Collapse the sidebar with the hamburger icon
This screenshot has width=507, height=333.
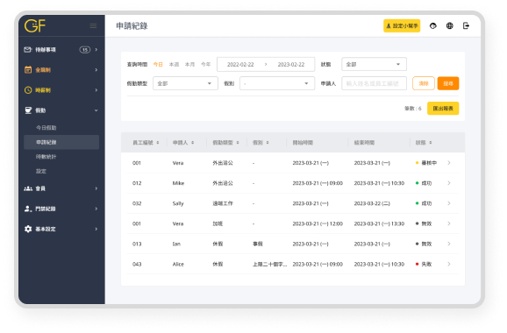click(93, 25)
